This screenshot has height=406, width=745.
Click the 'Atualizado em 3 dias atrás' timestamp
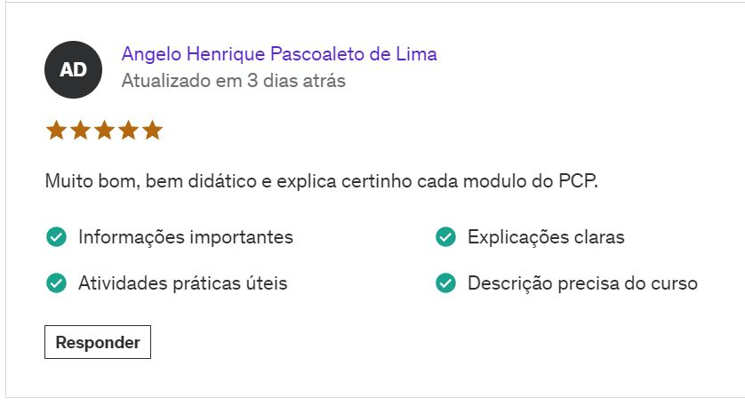(233, 81)
